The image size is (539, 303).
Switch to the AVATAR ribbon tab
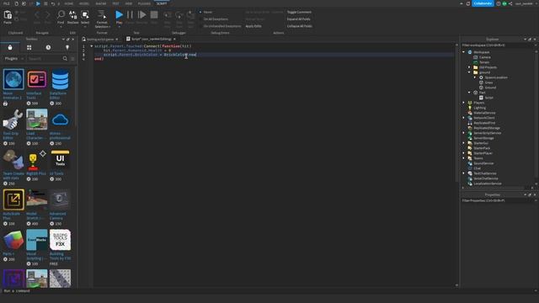[x=101, y=3]
